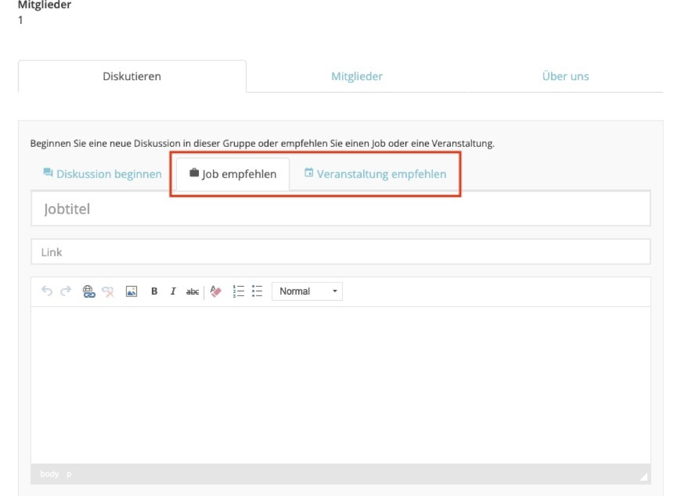Viewport: 688px width, 496px height.
Task: Select the Diskutieren tab
Action: click(x=132, y=76)
